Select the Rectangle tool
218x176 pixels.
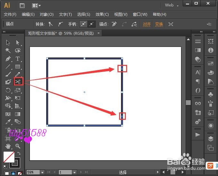(18, 66)
